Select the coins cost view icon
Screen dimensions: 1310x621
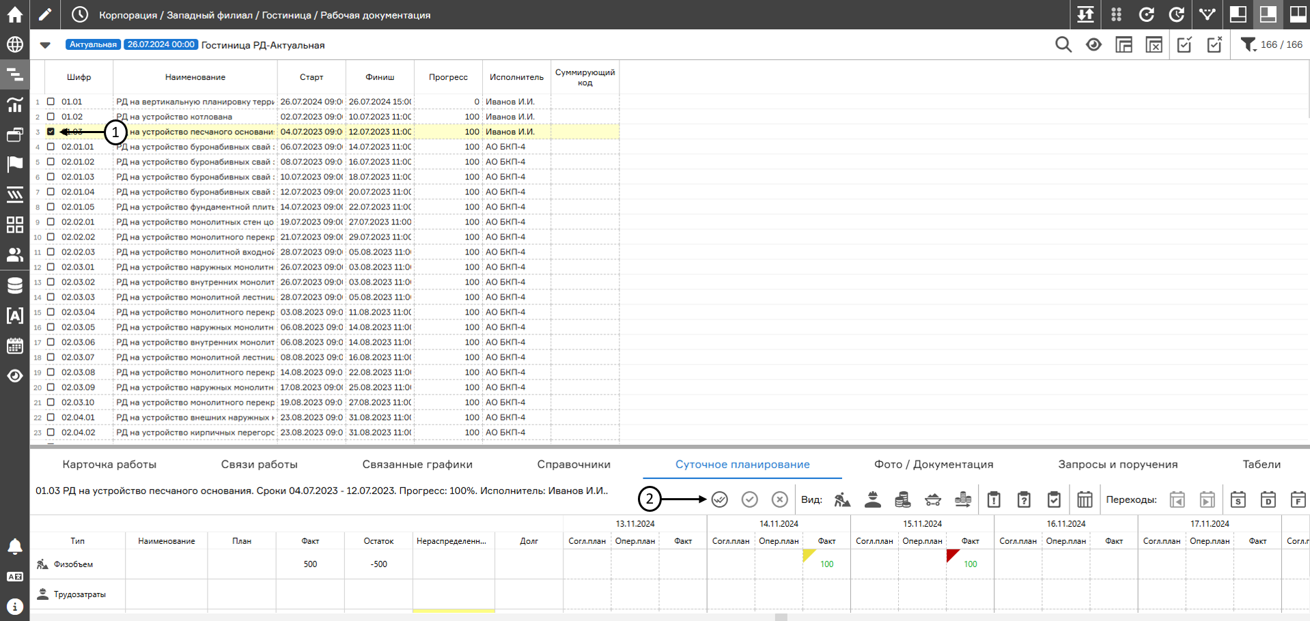pyautogui.click(x=902, y=500)
